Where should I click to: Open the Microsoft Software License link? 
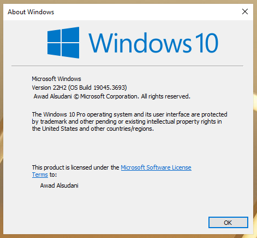156,167
